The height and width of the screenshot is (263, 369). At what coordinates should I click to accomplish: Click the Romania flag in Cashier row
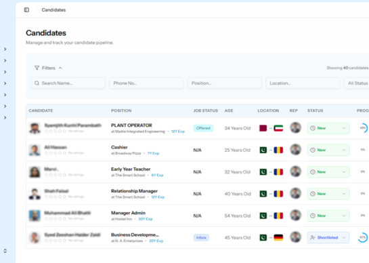tap(278, 150)
